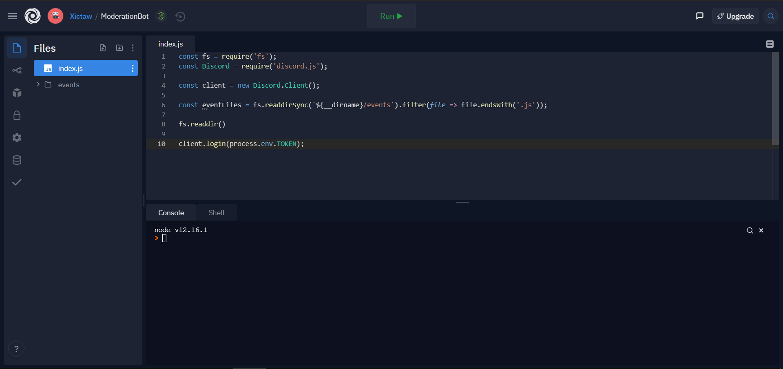Switch to the Shell tab

coord(217,213)
